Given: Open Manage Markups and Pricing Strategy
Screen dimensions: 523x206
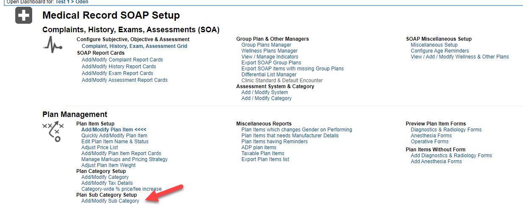Looking at the screenshot, I should (x=124, y=159).
